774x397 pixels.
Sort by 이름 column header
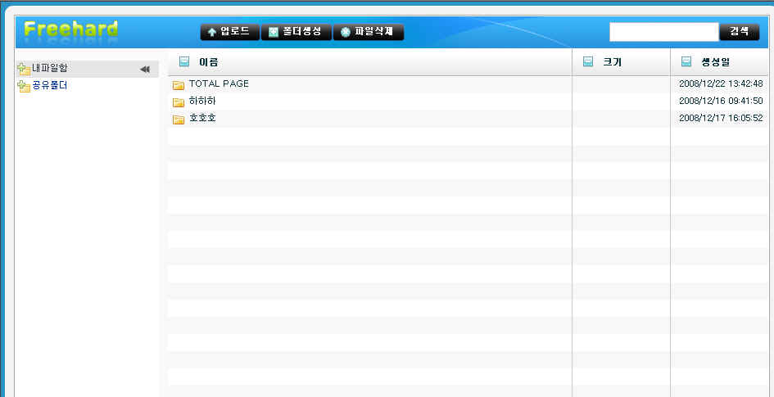pos(208,63)
